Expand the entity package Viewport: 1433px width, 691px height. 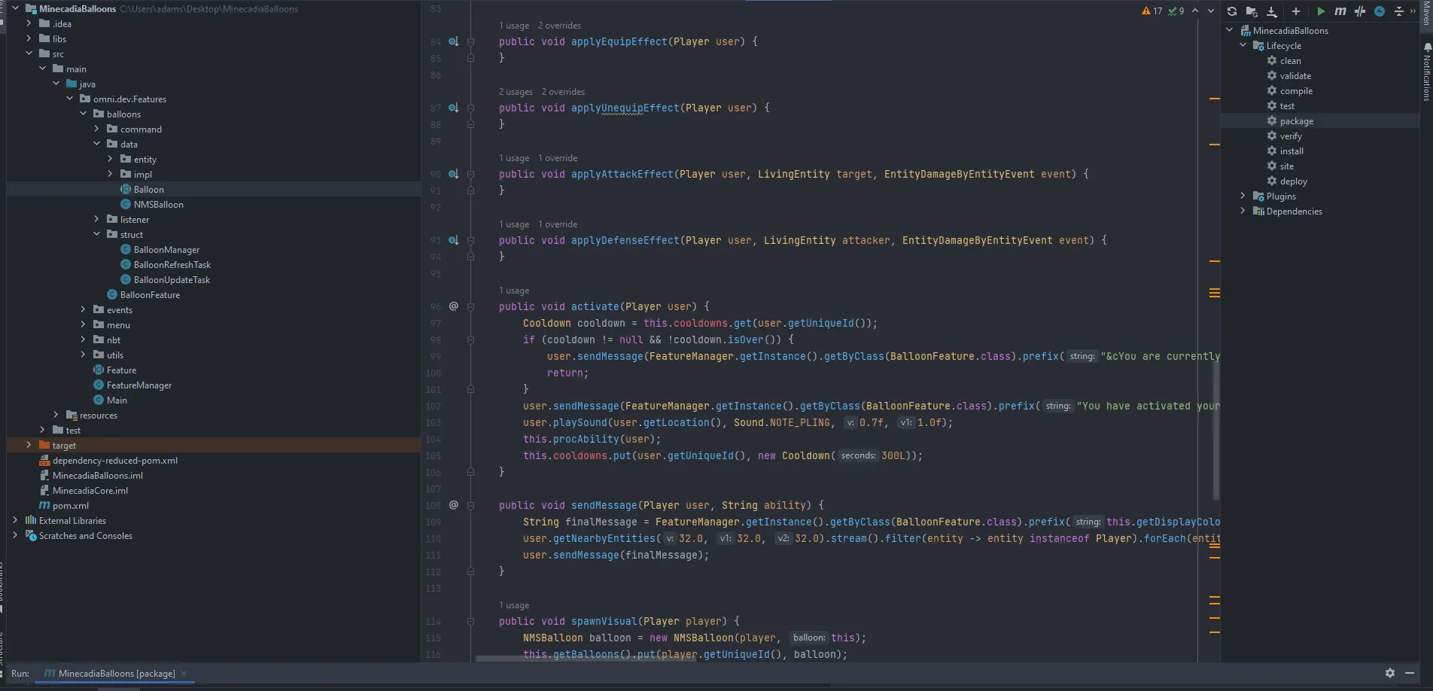coord(110,159)
